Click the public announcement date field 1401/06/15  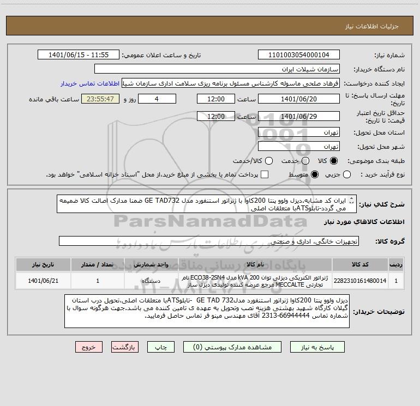(79, 55)
